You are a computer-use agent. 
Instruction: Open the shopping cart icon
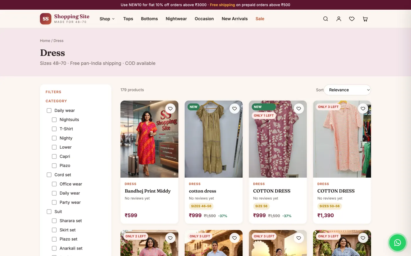pos(365,19)
